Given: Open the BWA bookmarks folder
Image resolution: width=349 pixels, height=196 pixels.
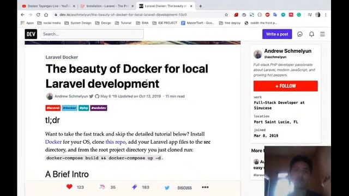Looking at the screenshot, I should point(142,23).
